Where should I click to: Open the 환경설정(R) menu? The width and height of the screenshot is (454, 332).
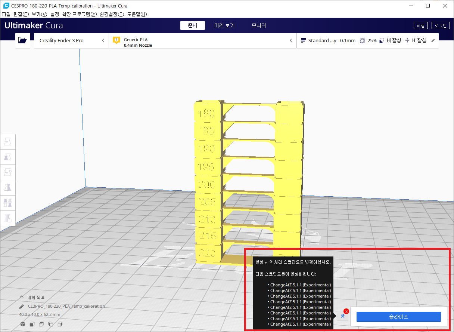pyautogui.click(x=112, y=14)
